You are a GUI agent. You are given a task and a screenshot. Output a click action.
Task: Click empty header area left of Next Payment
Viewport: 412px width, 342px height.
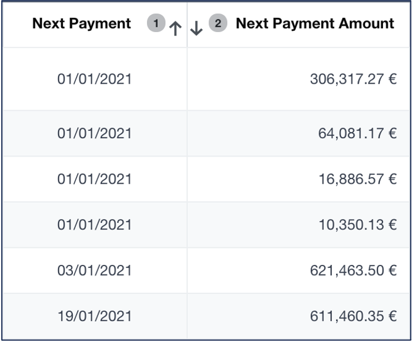pyautogui.click(x=17, y=24)
